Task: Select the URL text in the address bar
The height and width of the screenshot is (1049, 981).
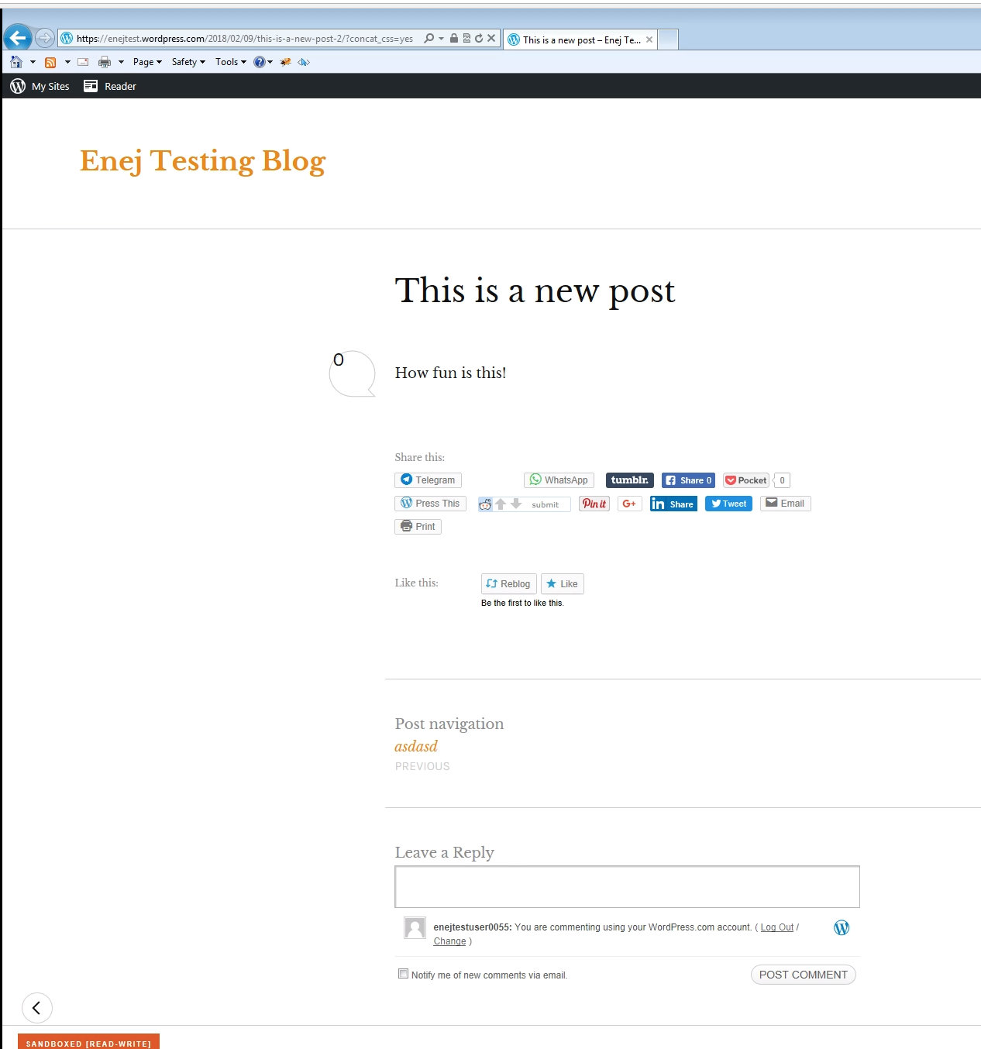Action: [x=245, y=39]
